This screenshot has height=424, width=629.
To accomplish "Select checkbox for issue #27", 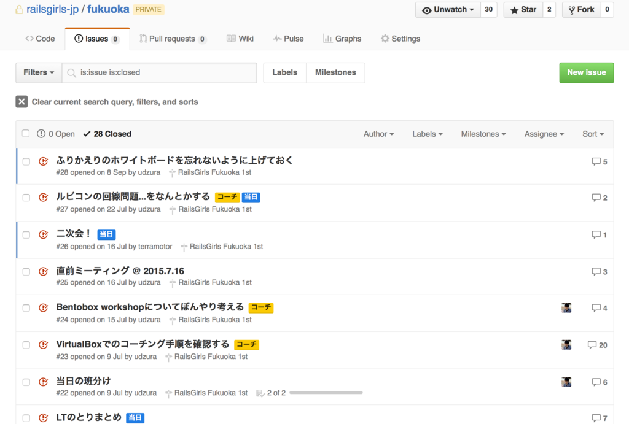I will pyautogui.click(x=26, y=198).
